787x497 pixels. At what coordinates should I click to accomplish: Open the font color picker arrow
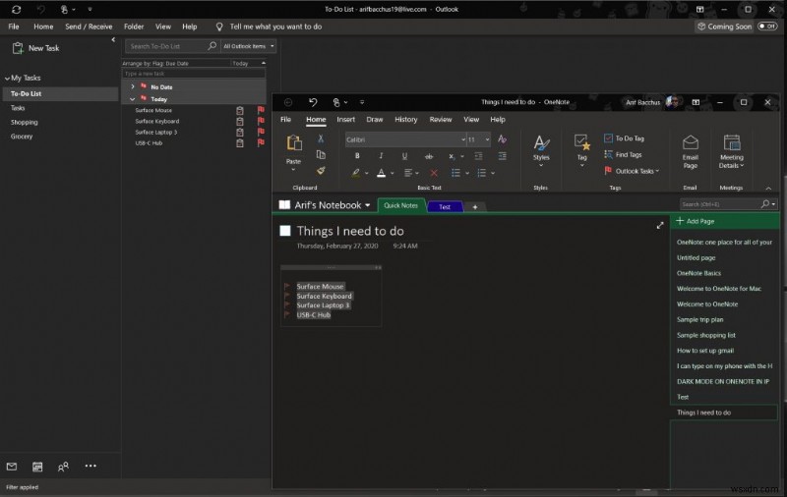click(x=391, y=173)
